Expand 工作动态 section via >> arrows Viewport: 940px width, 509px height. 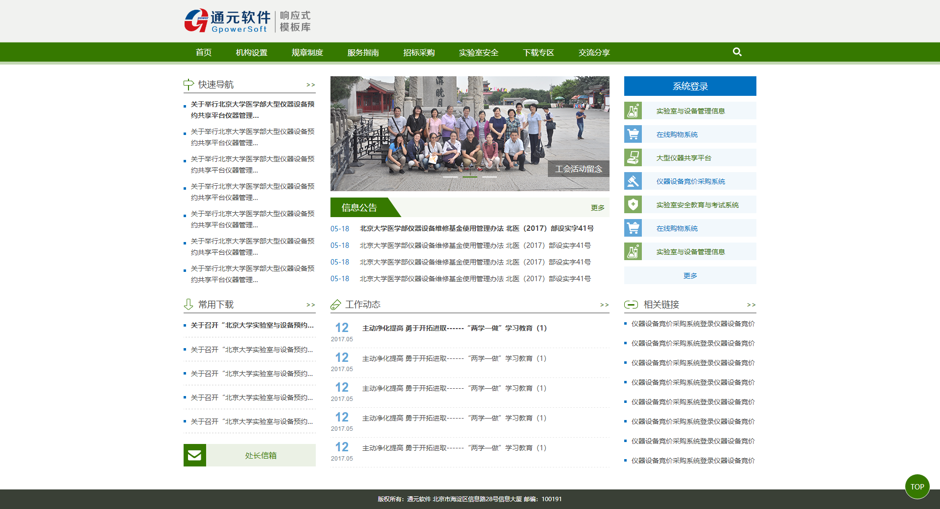pyautogui.click(x=604, y=305)
